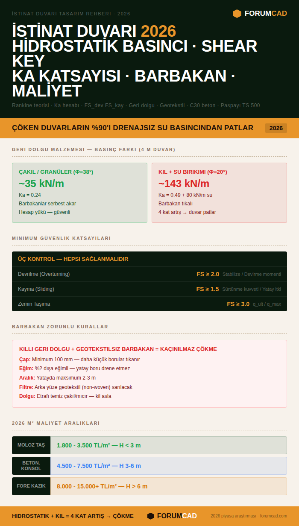The image size is (299, 526).
Task: Click the FORE KAZIK label
Action: pos(31,486)
